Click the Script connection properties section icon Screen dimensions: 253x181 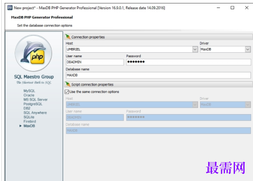68,84
